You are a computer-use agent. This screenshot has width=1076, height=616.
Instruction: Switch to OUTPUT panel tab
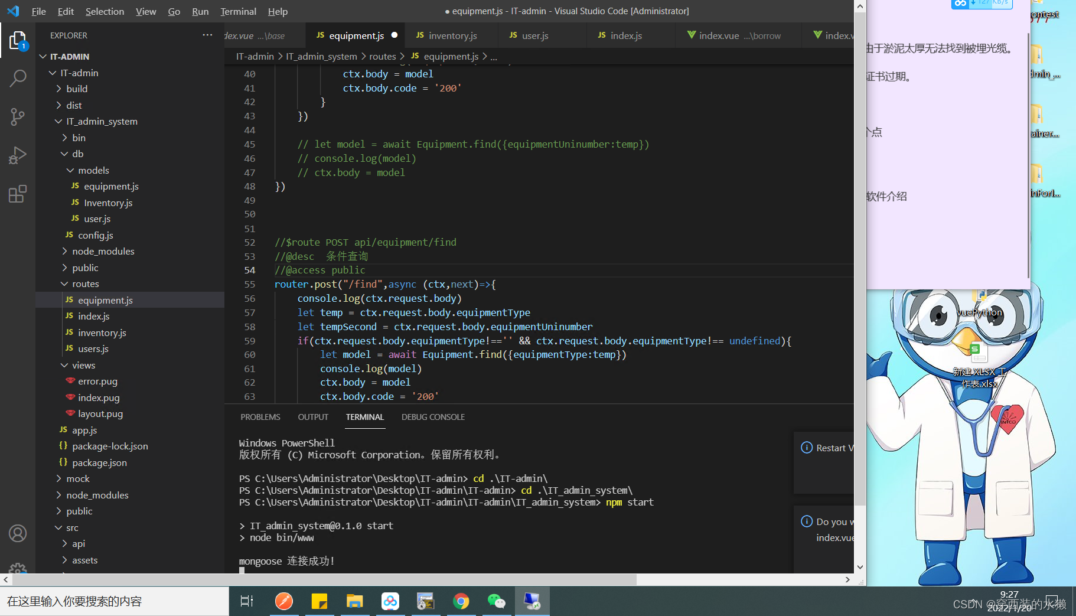[313, 417]
